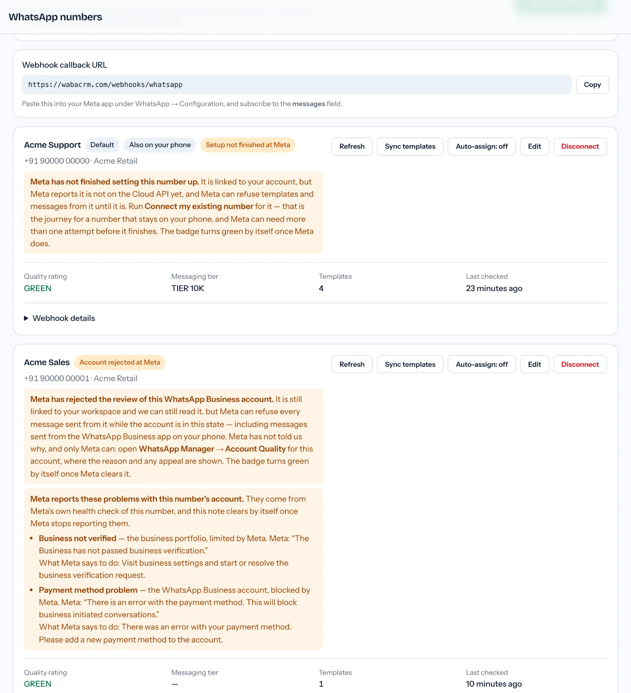
Task: Click templates count '1' for Acme Sales
Action: (x=321, y=684)
